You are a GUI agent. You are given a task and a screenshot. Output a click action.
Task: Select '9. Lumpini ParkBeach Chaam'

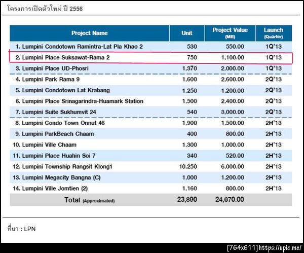[x=55, y=134]
